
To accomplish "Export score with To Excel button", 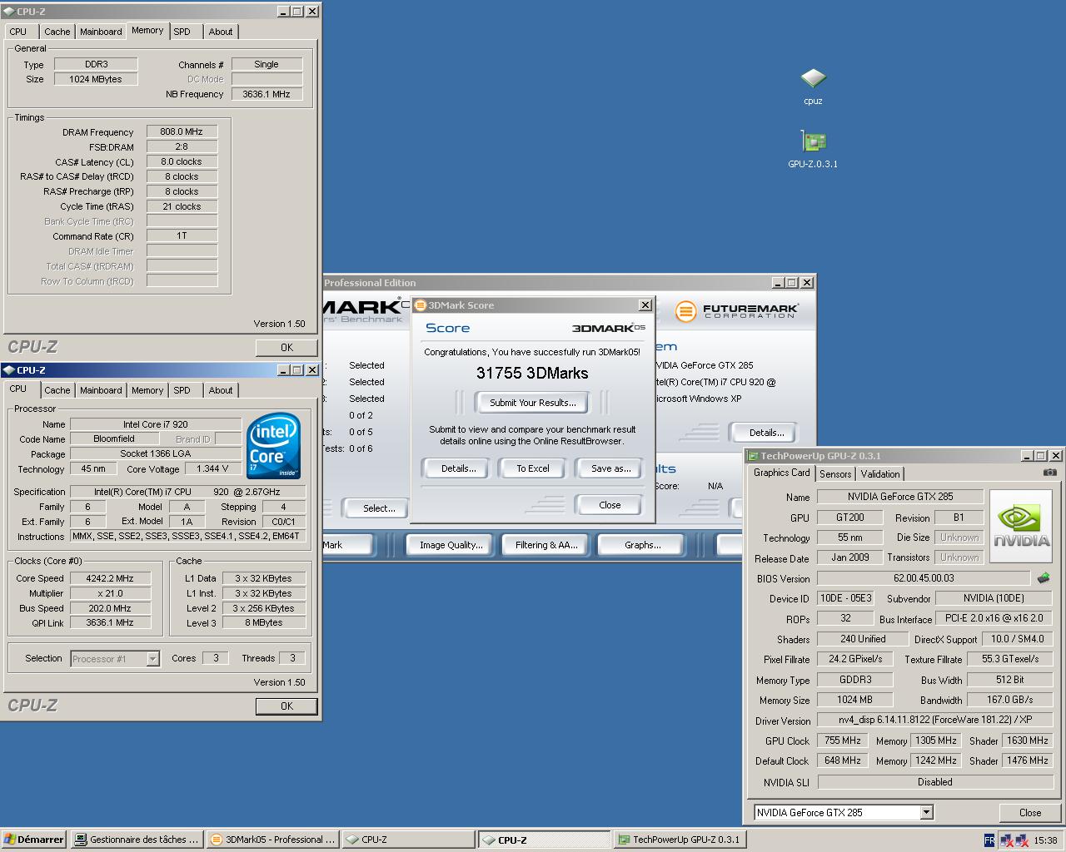I will click(533, 468).
